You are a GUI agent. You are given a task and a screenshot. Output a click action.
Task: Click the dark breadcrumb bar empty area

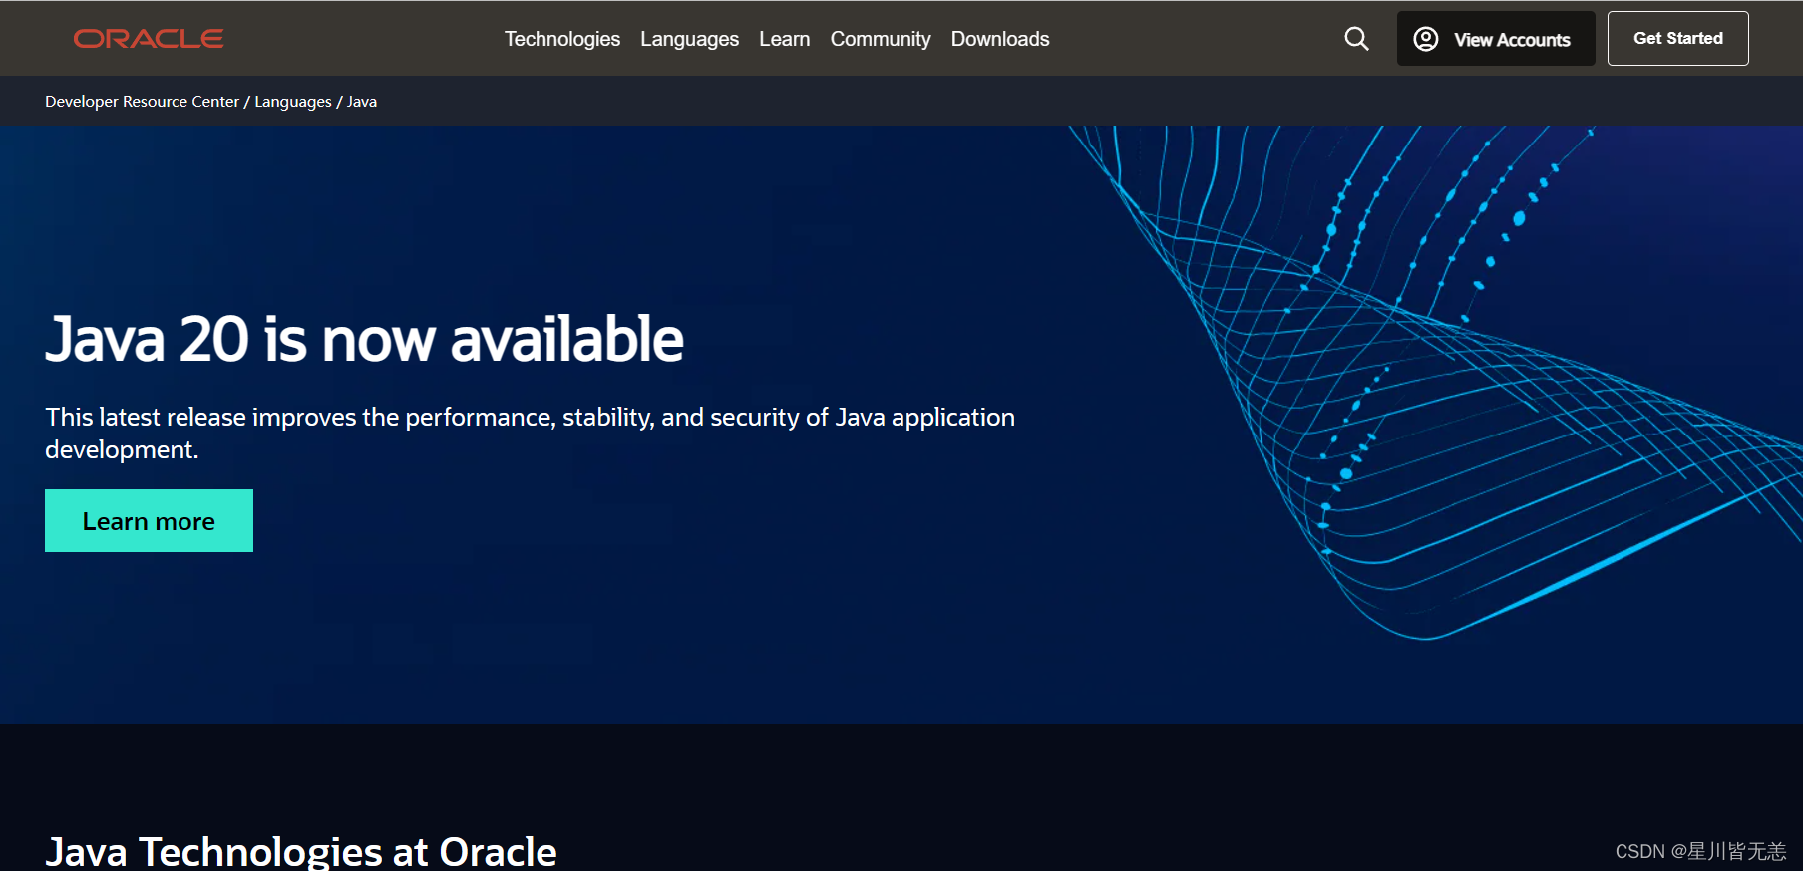point(997,102)
